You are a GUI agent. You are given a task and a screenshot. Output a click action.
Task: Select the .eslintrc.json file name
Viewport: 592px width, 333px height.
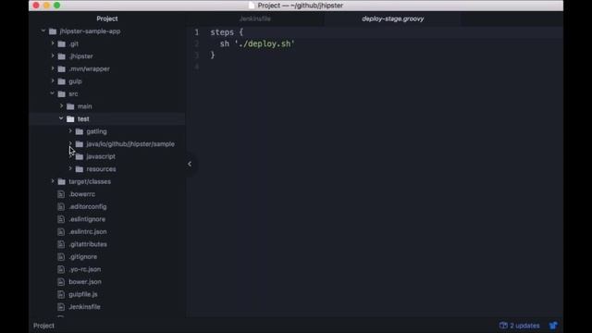[x=88, y=231]
